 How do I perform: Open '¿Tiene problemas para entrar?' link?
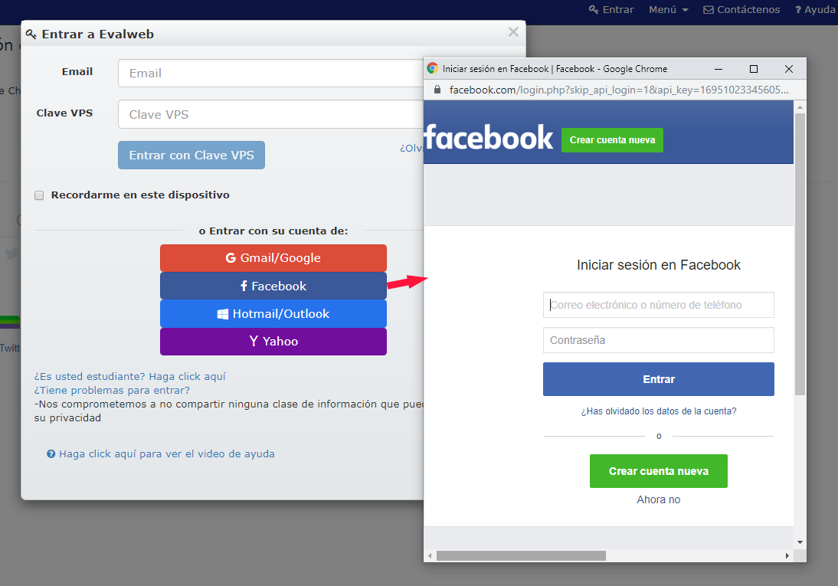(112, 391)
